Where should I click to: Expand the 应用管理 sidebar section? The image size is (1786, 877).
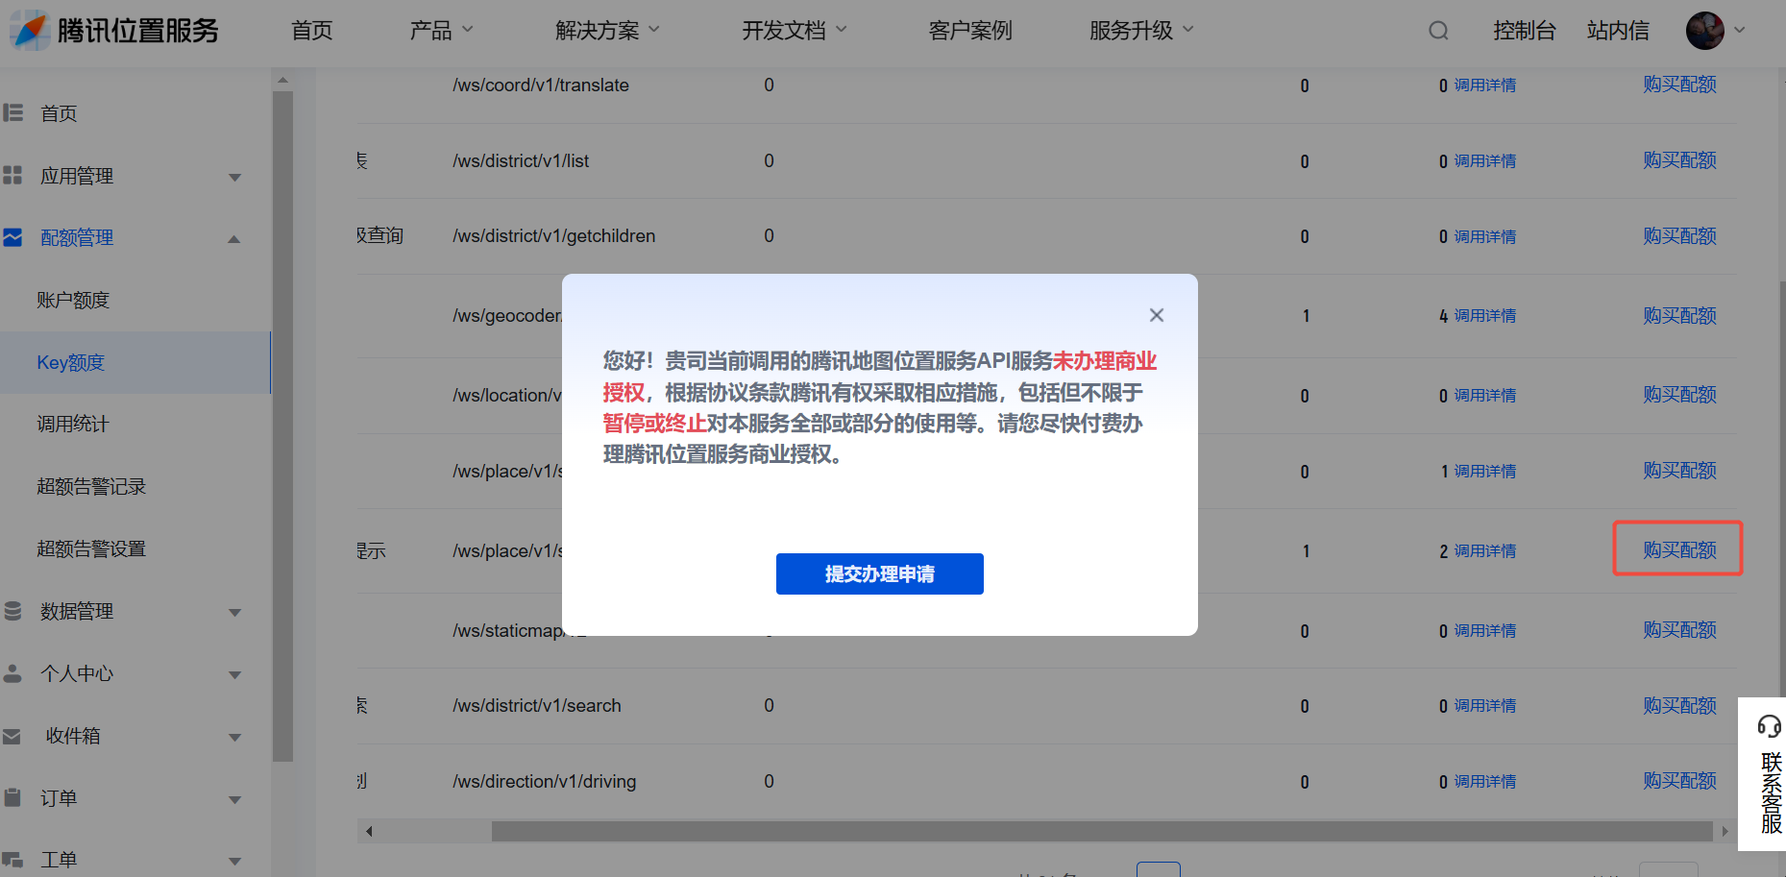tap(234, 177)
